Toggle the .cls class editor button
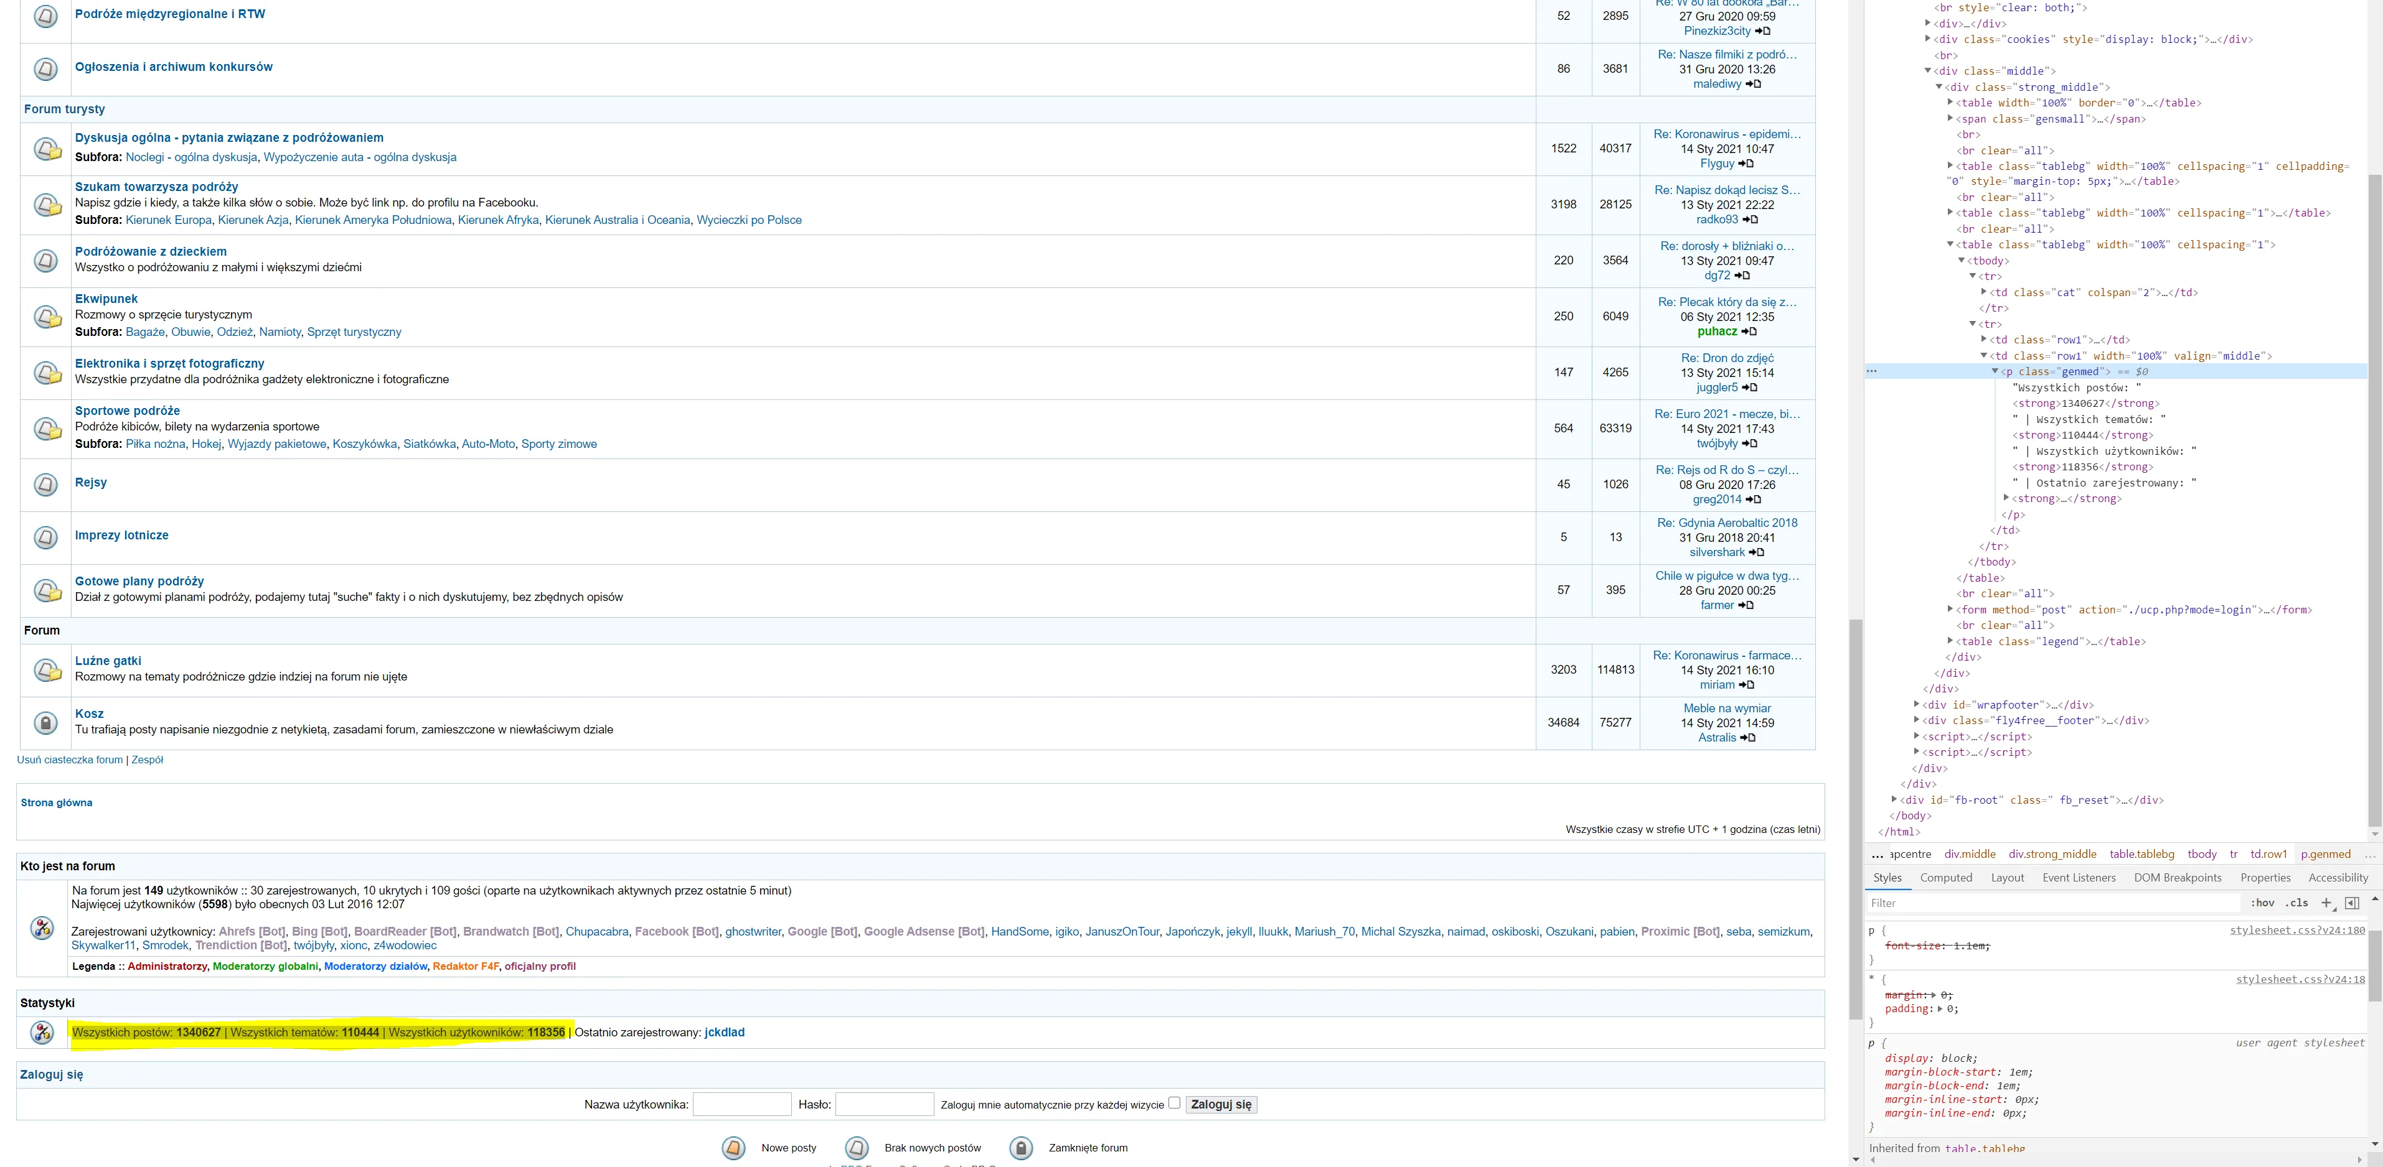Viewport: 2383px width, 1167px height. pyautogui.click(x=2297, y=903)
